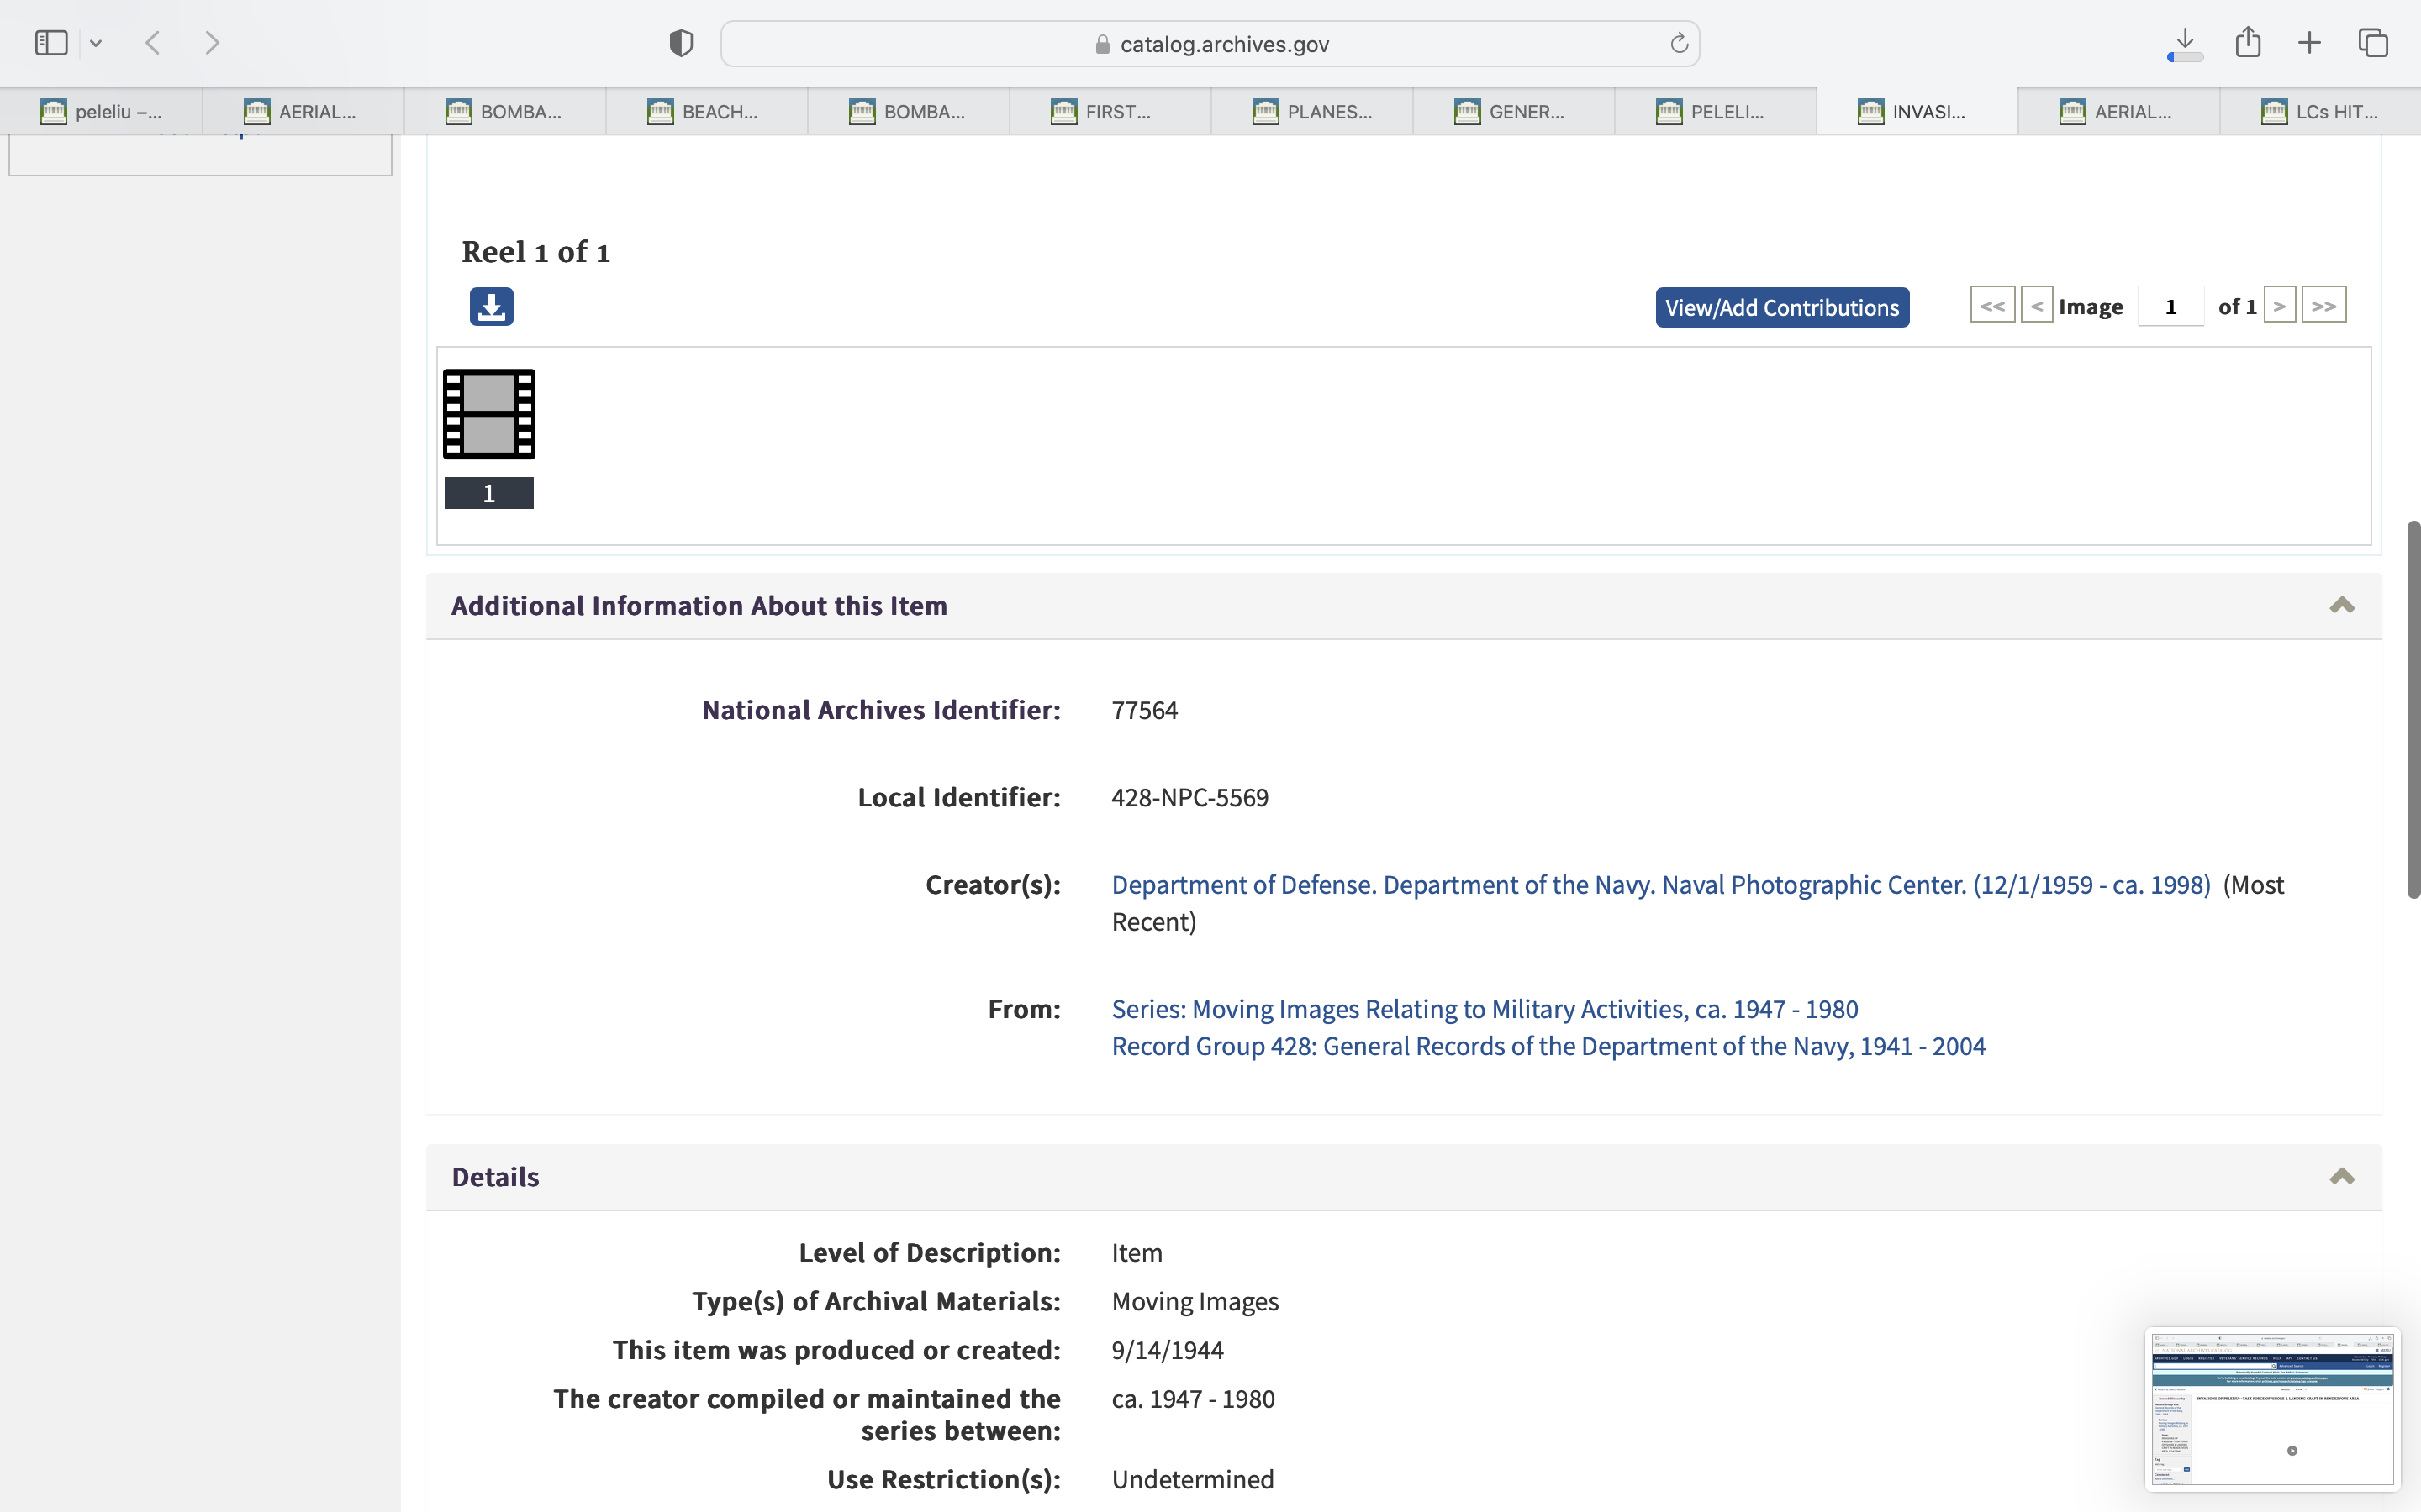Click the last image >> button
Image resolution: width=2421 pixels, height=1512 pixels.
click(2323, 306)
